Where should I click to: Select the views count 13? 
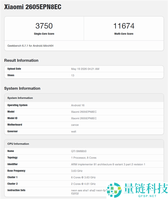[x=73, y=75]
